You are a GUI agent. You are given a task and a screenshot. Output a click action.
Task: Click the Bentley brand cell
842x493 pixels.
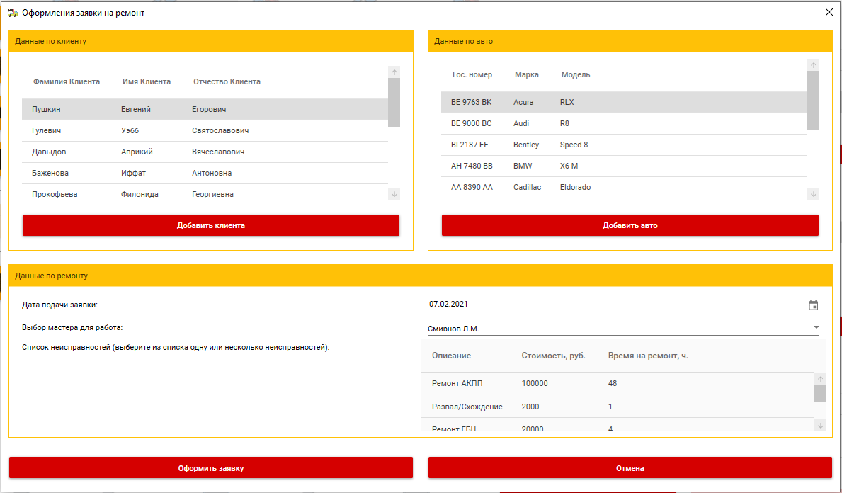(x=526, y=144)
